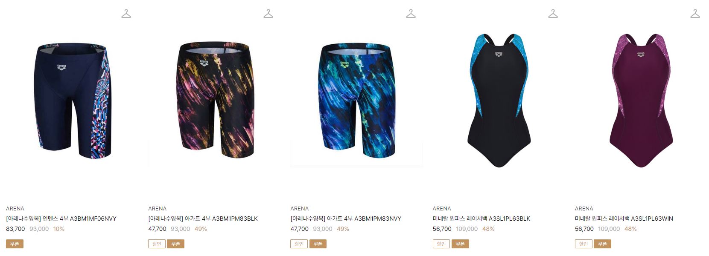Open product title A3SL1PL63BLK
This screenshot has height=256, width=709.
tap(481, 219)
